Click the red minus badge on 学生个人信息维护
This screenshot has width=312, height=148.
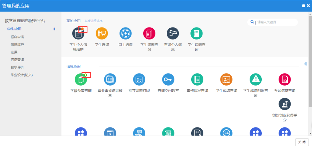[82, 29]
